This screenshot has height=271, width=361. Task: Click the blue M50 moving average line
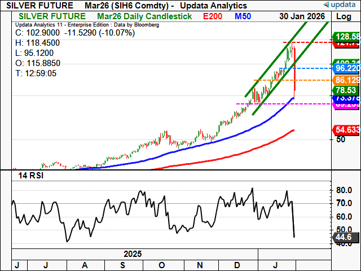pos(226,138)
